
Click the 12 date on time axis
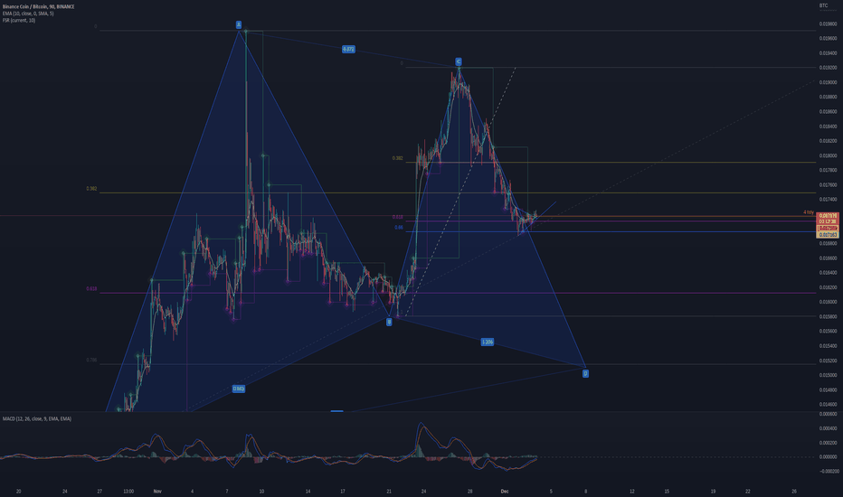pyautogui.click(x=631, y=491)
